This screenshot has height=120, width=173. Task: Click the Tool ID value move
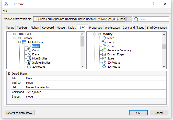[x=96, y=83]
